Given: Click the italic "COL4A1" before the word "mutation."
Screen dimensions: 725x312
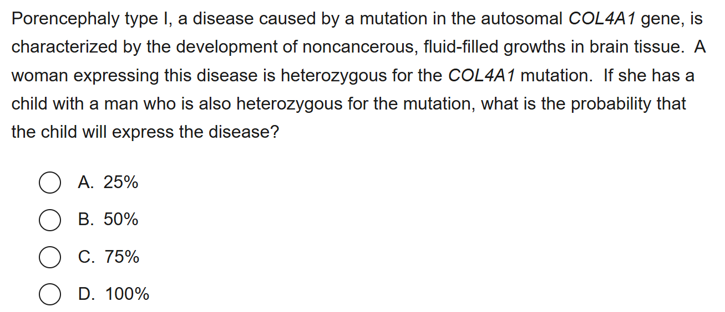Looking at the screenshot, I should (x=481, y=76).
